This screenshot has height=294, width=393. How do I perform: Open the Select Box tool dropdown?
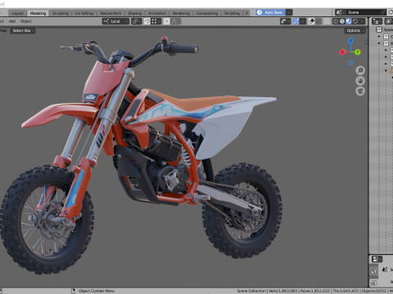click(23, 30)
